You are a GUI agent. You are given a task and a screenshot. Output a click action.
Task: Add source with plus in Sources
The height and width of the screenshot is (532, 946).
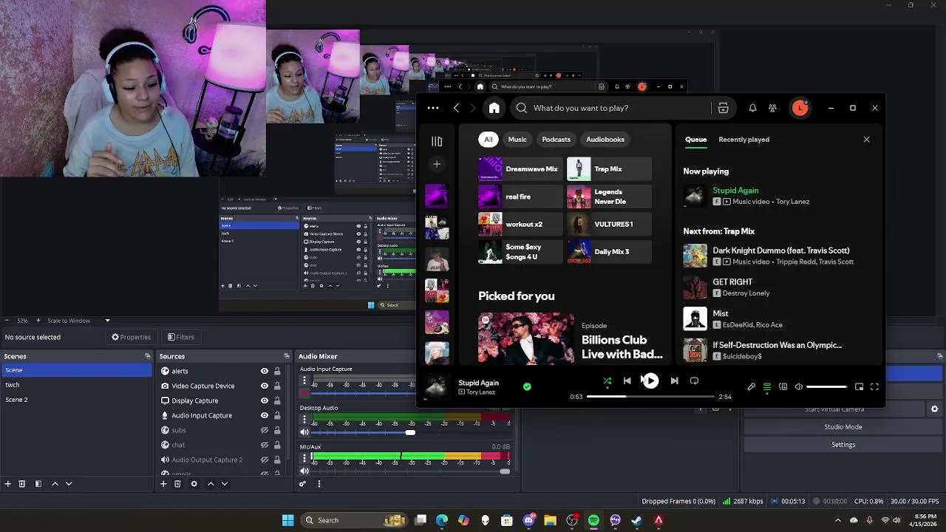163,484
